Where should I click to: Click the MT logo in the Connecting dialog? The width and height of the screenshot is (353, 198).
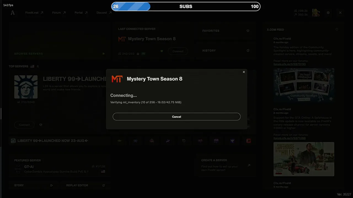pyautogui.click(x=117, y=79)
